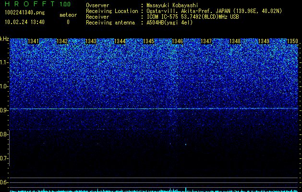
Task: Click the meteor count label
Action: 68,15
